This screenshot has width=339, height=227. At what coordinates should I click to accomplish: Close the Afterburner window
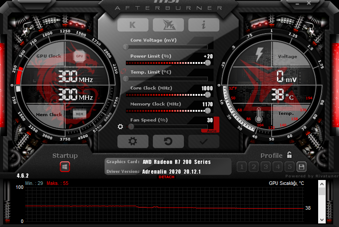[309, 3]
